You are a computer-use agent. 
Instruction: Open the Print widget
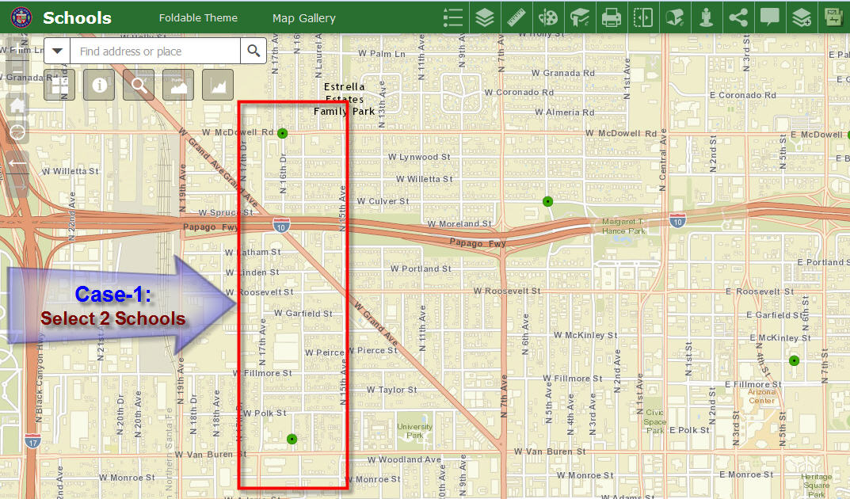[x=612, y=17]
